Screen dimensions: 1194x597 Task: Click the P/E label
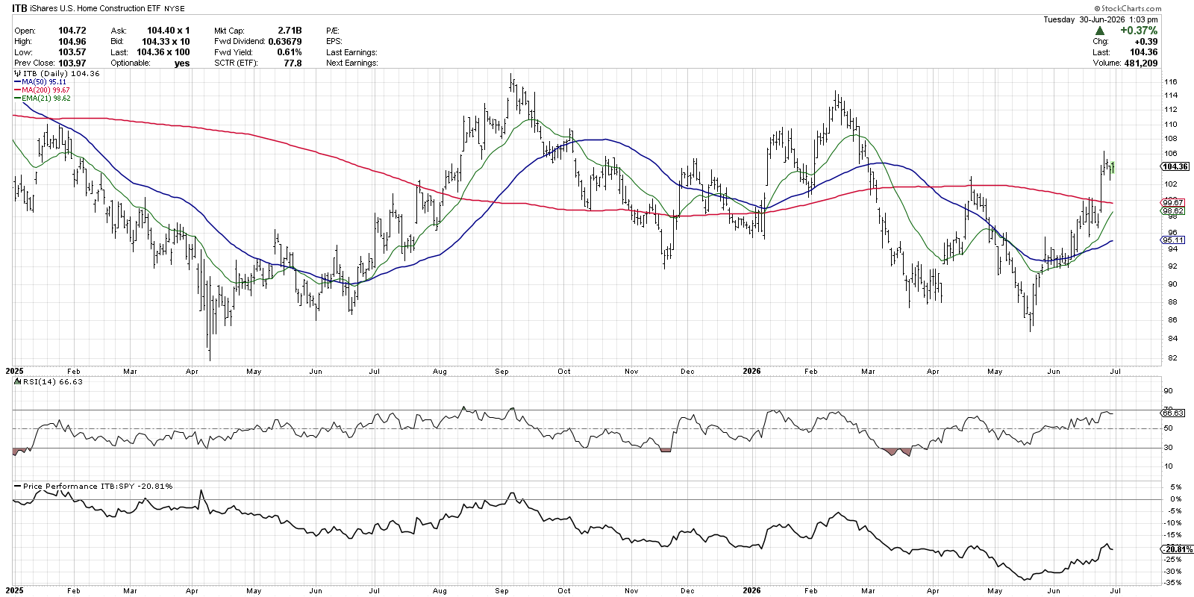332,31
